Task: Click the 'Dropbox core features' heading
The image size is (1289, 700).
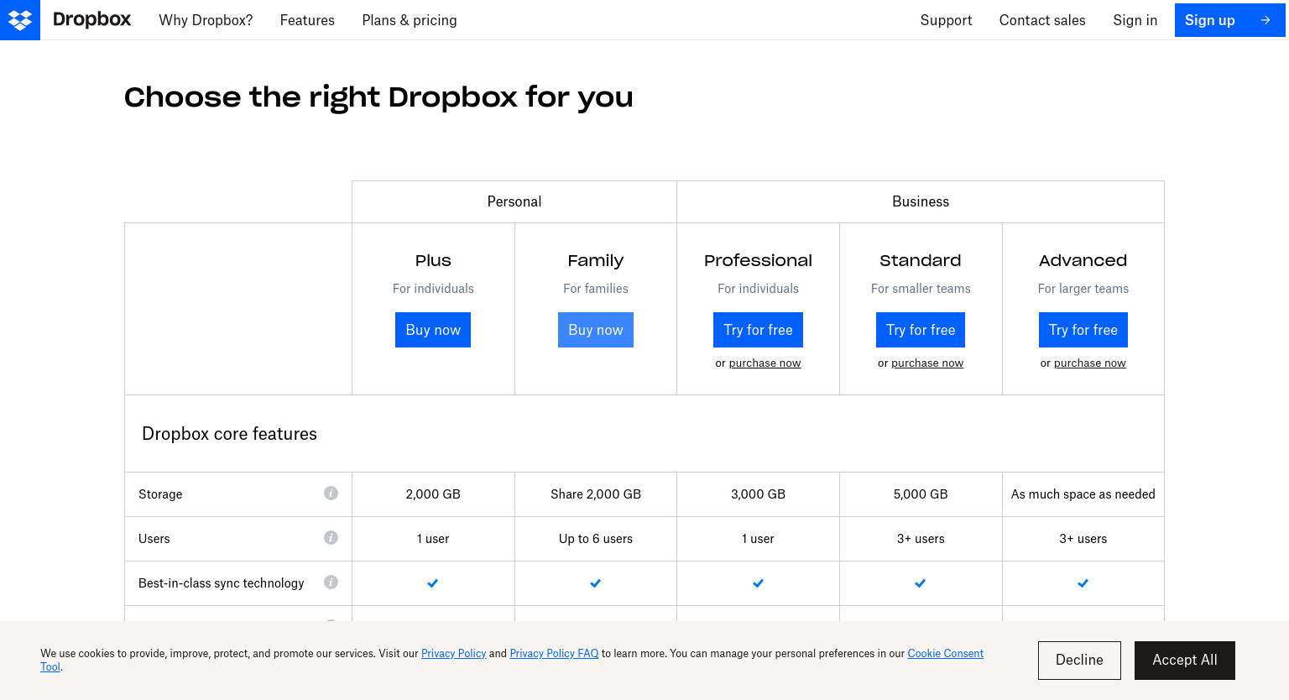Action: click(x=229, y=434)
